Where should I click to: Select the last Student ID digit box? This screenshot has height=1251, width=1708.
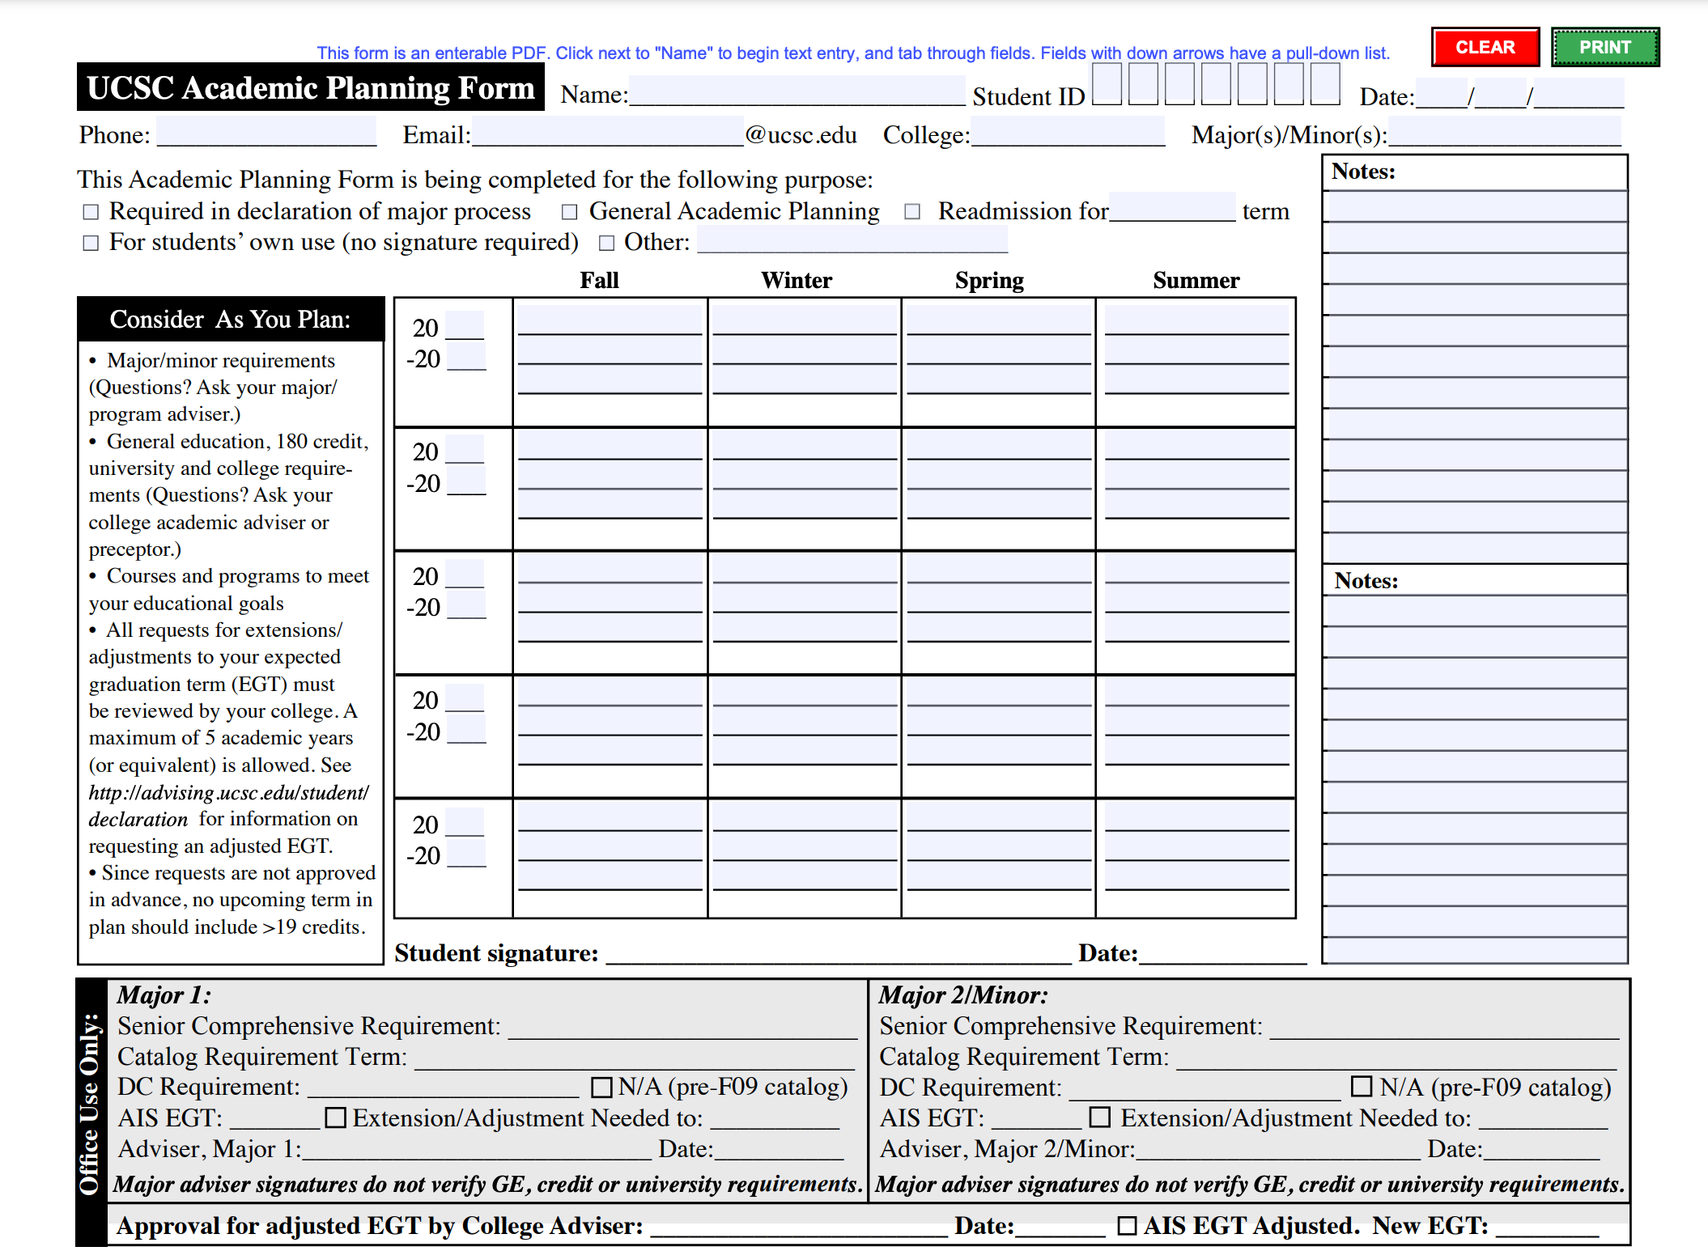(x=1325, y=83)
